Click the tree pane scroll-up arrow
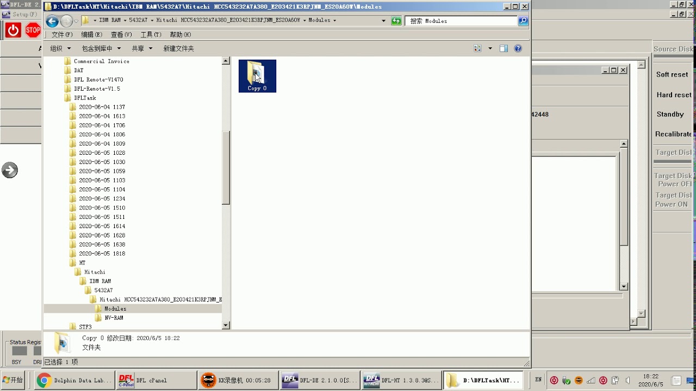 [226, 61]
